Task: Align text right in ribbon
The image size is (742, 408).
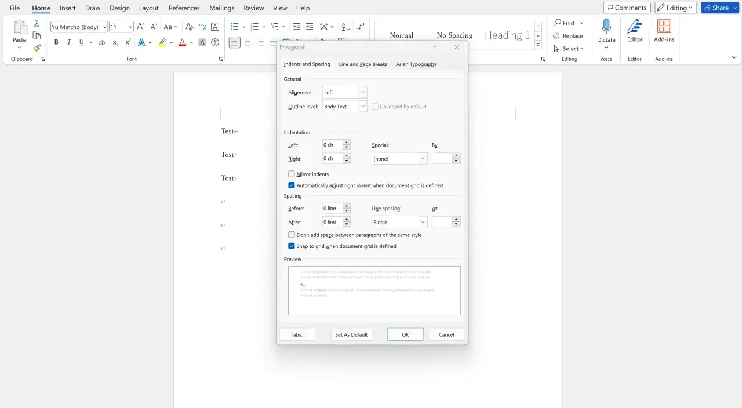Action: point(260,42)
